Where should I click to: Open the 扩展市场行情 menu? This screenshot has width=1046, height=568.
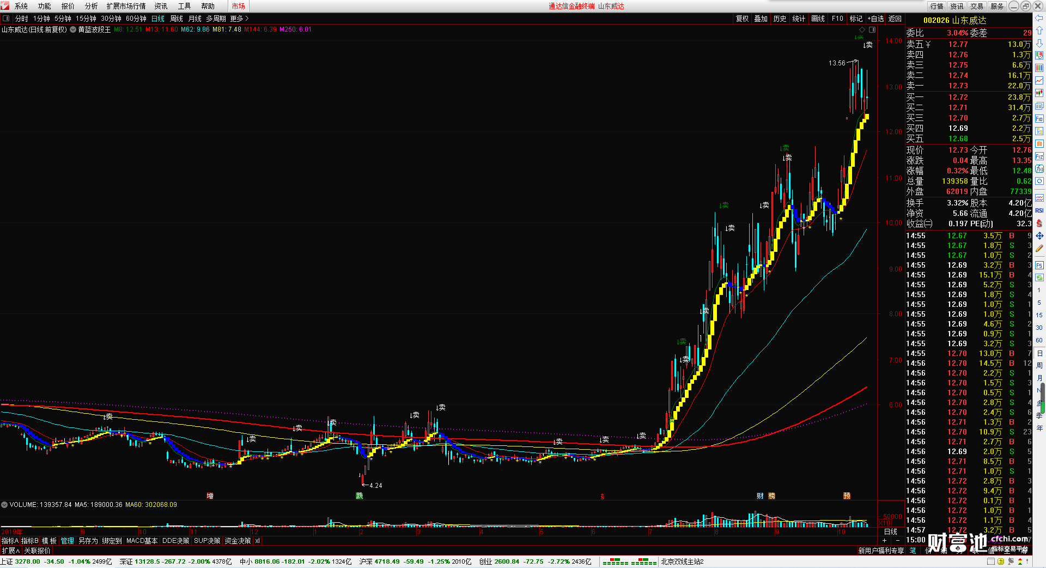tap(126, 6)
